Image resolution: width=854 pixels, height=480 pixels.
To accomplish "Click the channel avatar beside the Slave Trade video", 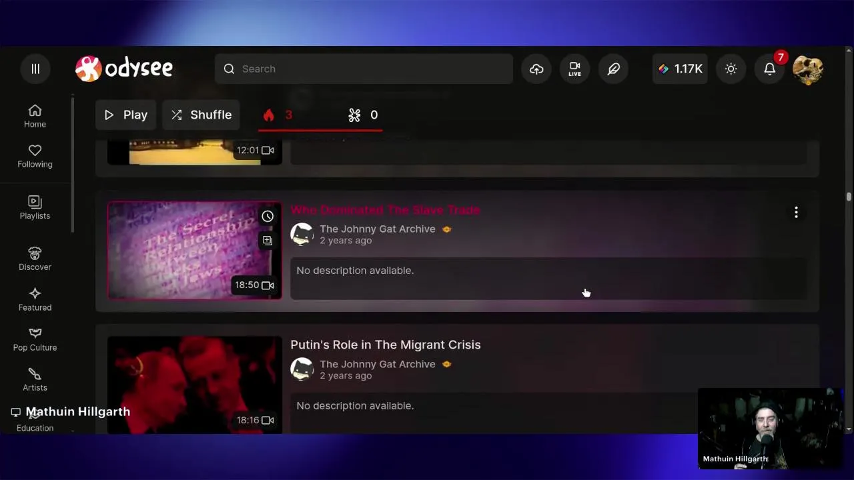I will pos(302,234).
